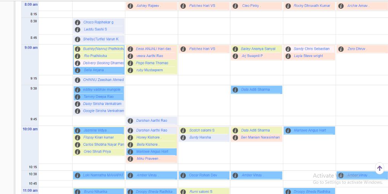The image size is (388, 194).
Task: Click info icon for Oscar Rohan Dev
Action: (x=183, y=175)
